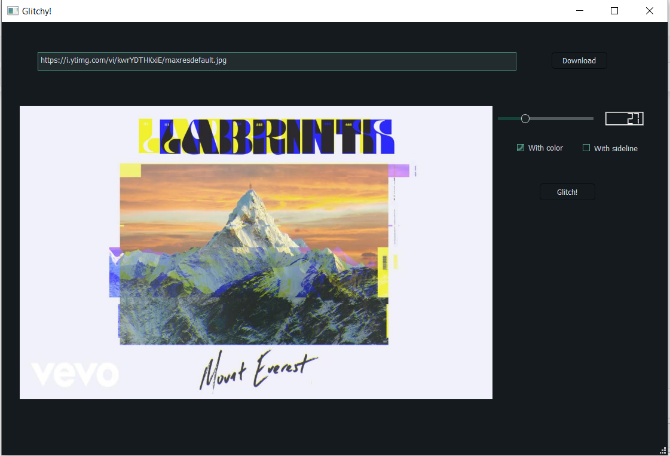Minimize the Glitchy! window
670x456 pixels.
pyautogui.click(x=579, y=11)
